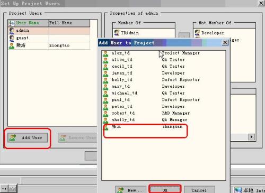Select the robert_td R&D Manager icon
Image resolution: width=265 pixels, height=193 pixels.
[x=105, y=114]
